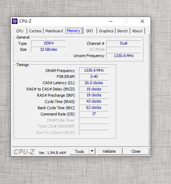
Task: Click the Close button at bottom
Action: 136,152
